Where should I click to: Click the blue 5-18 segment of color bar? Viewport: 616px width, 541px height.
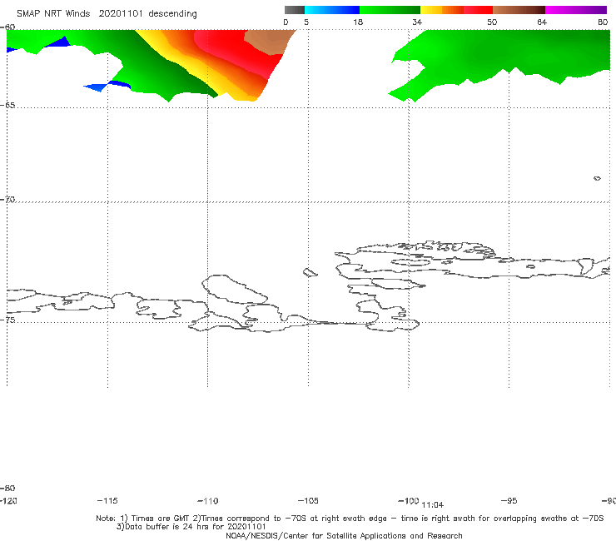[x=332, y=10]
